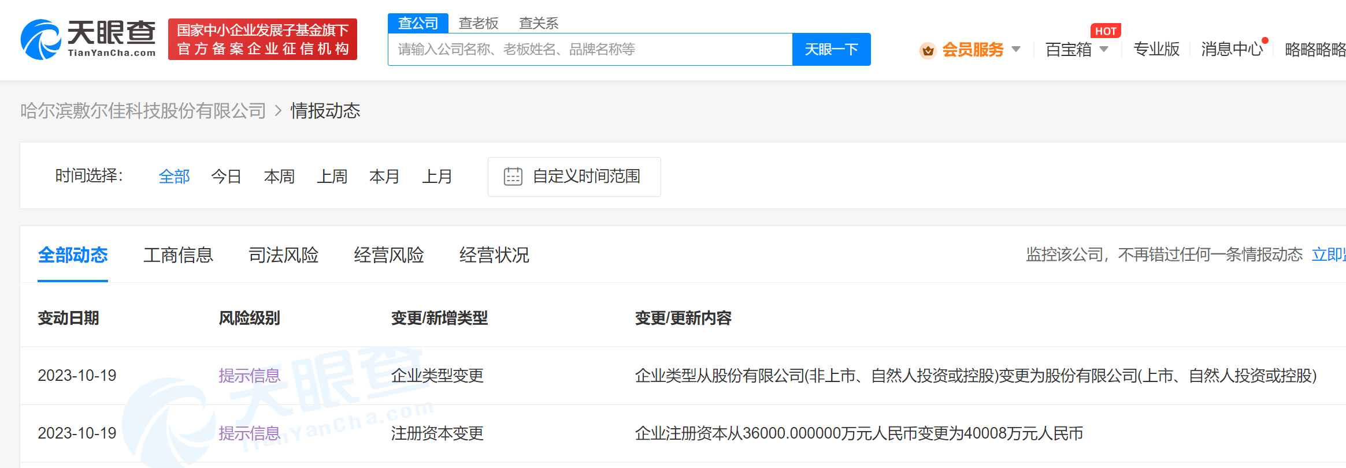Screen dimensions: 1346x468
Task: Click the red official-filing banner
Action: [x=262, y=39]
